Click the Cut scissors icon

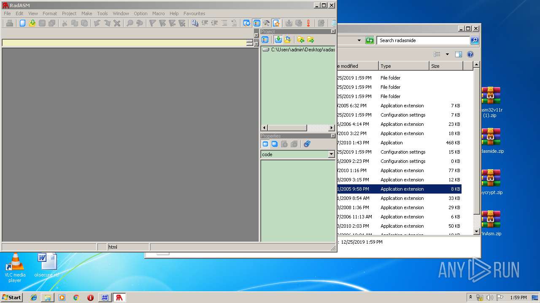[x=65, y=23]
